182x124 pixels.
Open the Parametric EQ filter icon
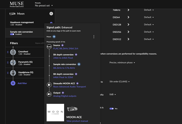pyautogui.click(x=13, y=63)
